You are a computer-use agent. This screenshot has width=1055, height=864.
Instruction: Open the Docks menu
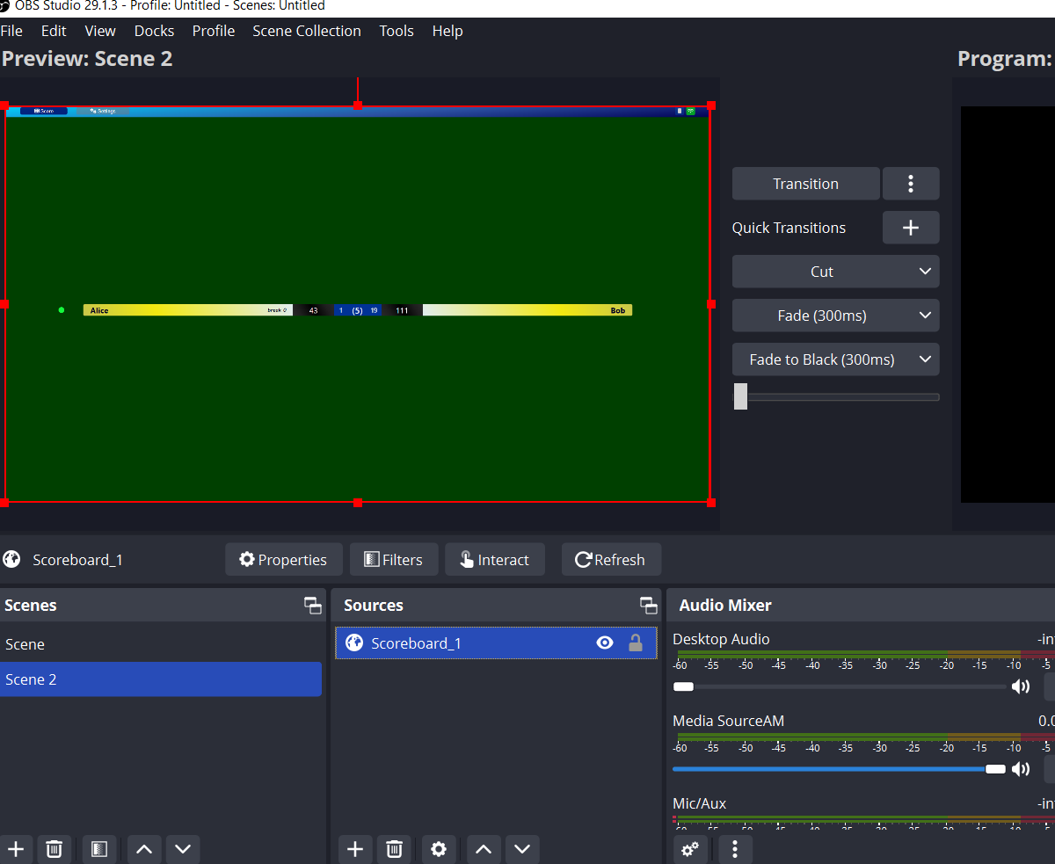154,31
